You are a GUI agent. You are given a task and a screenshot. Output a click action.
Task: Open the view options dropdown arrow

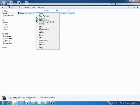tap(131, 7)
